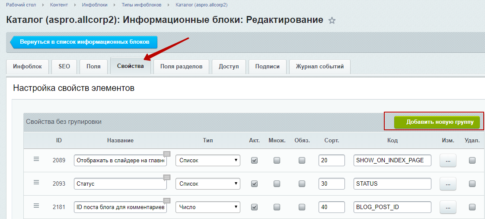This screenshot has width=485, height=219.
Task: Grab the drag handle of row 2181
Action: 36,206
